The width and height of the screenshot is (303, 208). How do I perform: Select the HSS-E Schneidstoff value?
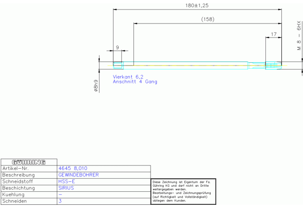(67, 181)
